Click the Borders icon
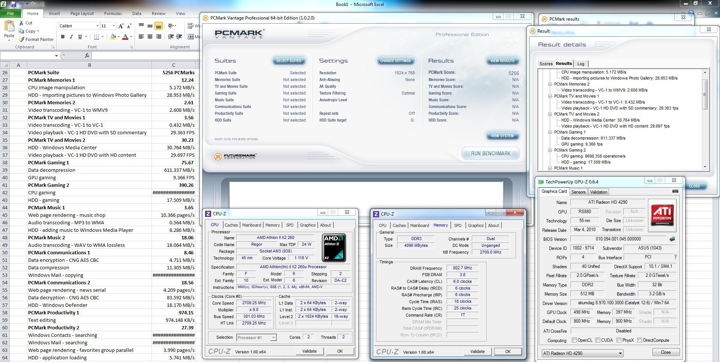Screen dimensions: 720x362 tap(96, 37)
